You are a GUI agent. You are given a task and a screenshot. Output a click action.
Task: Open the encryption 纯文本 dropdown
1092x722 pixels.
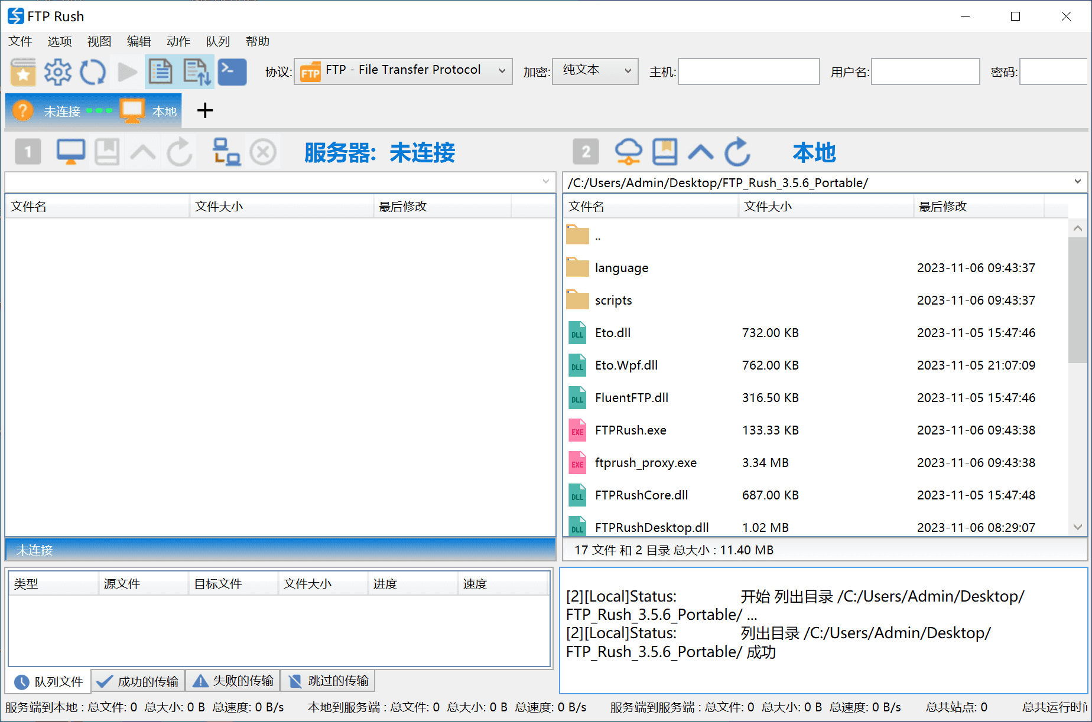point(595,71)
